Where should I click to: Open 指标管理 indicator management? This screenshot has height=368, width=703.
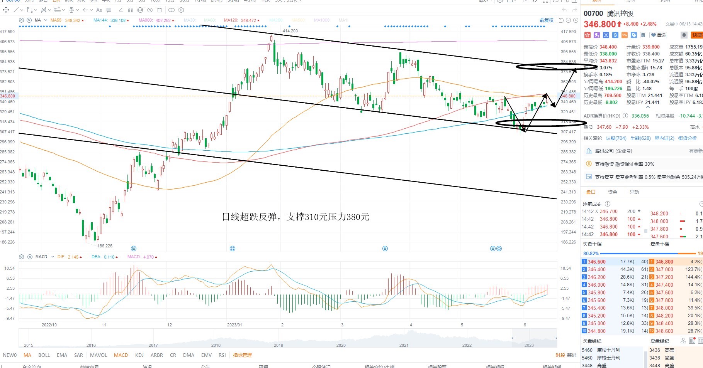(x=242, y=355)
